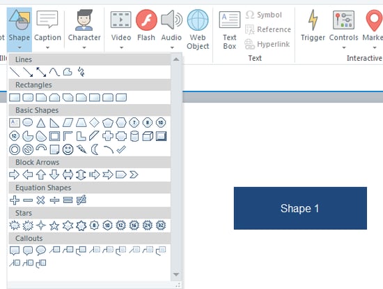This screenshot has height=289, width=383.
Task: Choose the right block arrow shape
Action: [14, 175]
